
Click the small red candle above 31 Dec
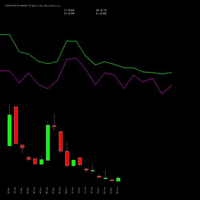coord(22,146)
